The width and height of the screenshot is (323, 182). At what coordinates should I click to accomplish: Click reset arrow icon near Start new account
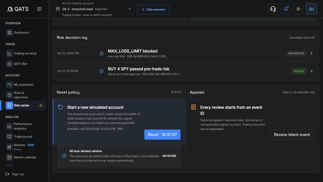coord(61,107)
